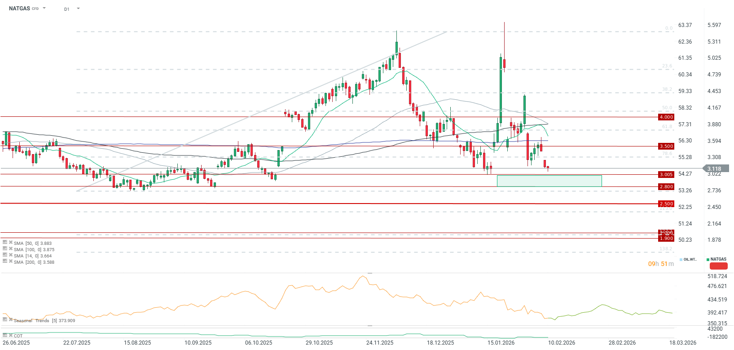This screenshot has height=350, width=734.
Task: Click the green rectangle zone on the chart
Action: 549,181
